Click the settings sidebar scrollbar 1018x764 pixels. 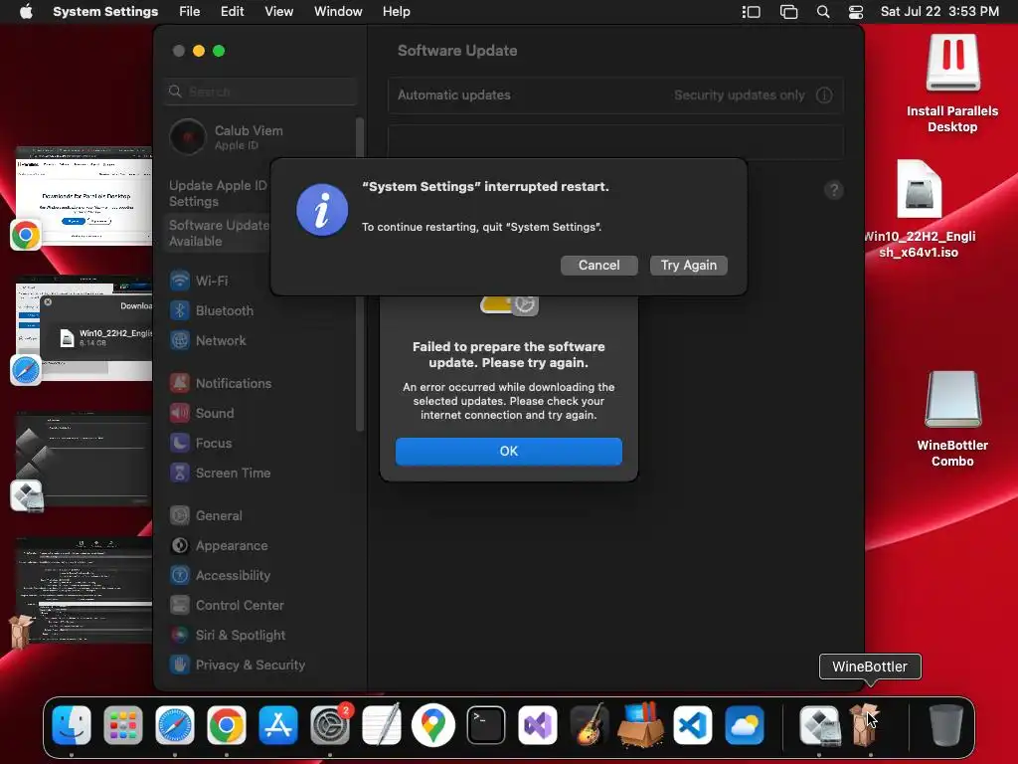pos(360,275)
